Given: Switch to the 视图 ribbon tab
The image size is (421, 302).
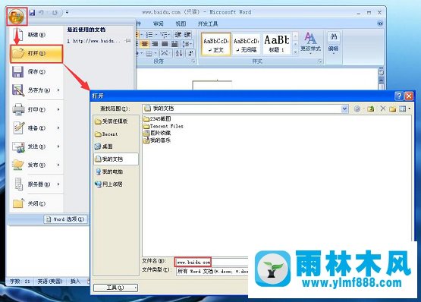Looking at the screenshot, I should click(x=181, y=24).
